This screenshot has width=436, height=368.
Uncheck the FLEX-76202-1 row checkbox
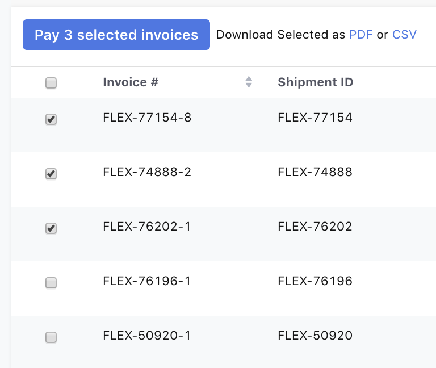(51, 228)
